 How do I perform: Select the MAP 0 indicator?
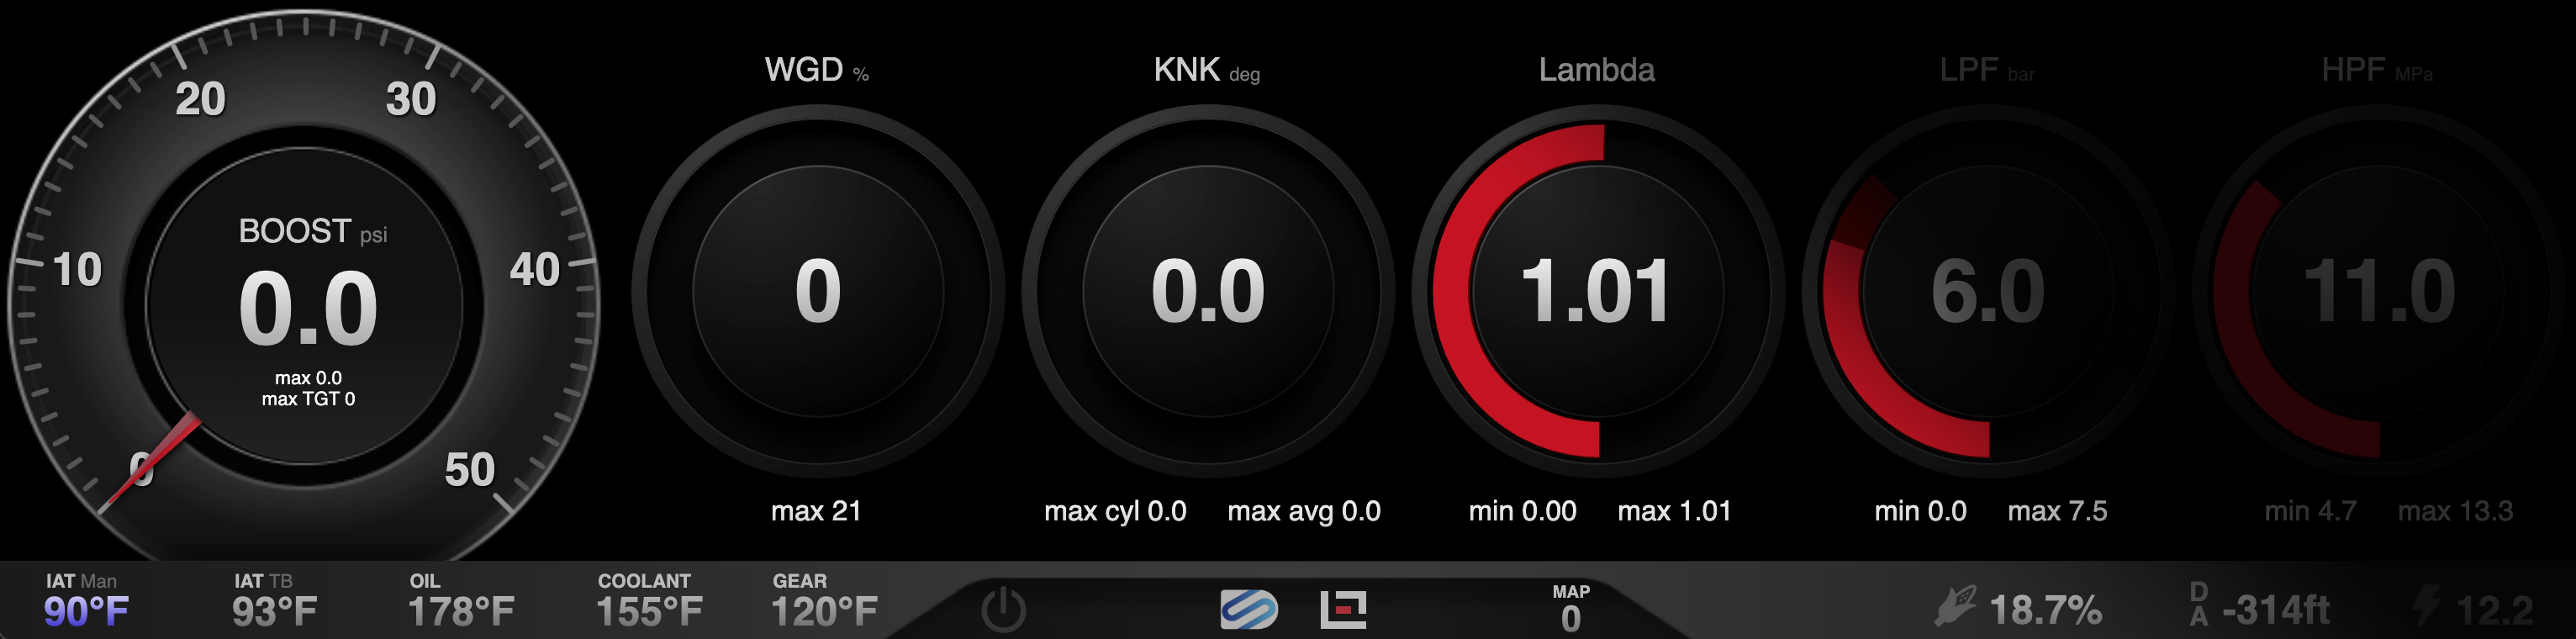(x=1571, y=608)
